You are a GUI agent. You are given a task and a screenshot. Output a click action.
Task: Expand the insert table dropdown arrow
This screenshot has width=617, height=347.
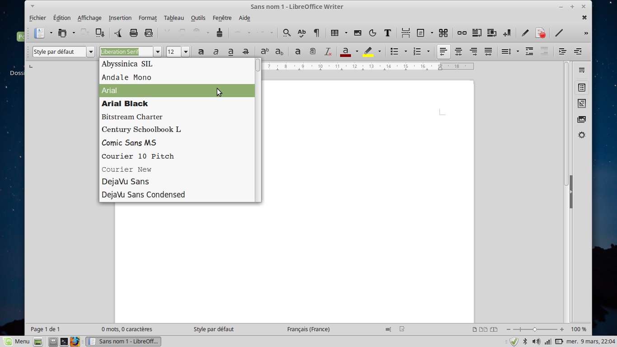(346, 33)
